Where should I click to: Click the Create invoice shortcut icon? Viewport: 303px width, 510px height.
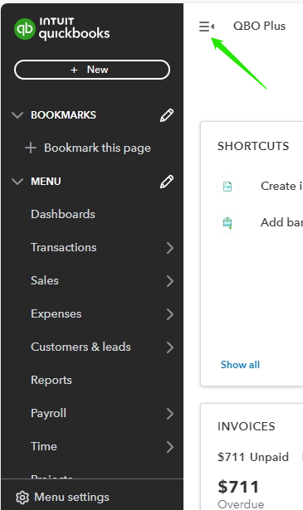[x=227, y=187]
